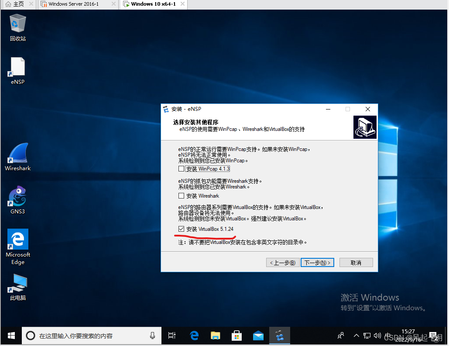
Task: Close the 主页 tab
Action: pyautogui.click(x=31, y=4)
